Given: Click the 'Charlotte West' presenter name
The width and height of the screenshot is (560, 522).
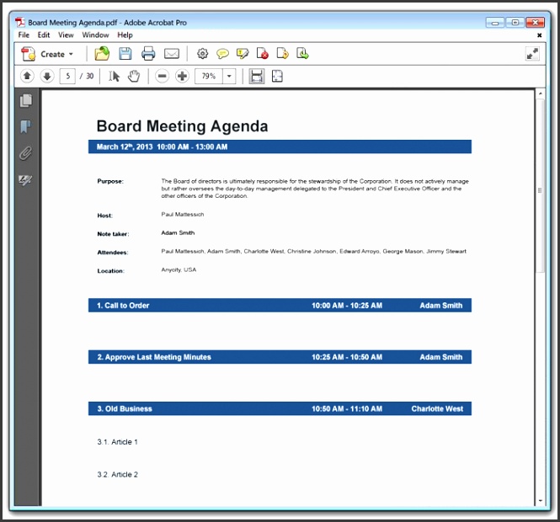Looking at the screenshot, I should click(x=437, y=409).
